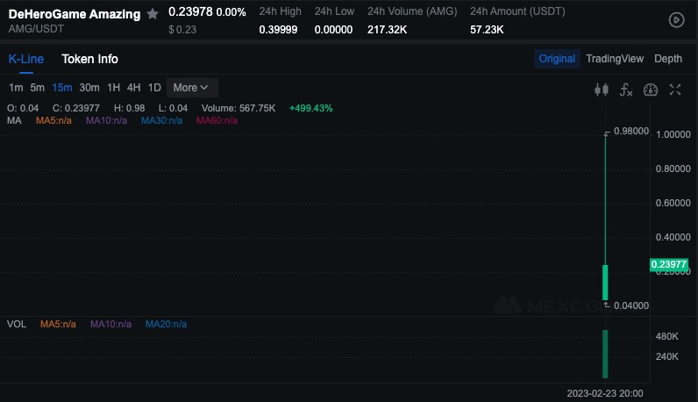Image resolution: width=698 pixels, height=402 pixels.
Task: Select the Original chart view
Action: click(x=557, y=59)
